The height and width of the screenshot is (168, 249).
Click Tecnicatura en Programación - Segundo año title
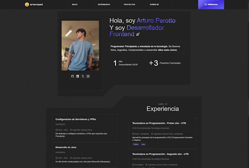160,154
